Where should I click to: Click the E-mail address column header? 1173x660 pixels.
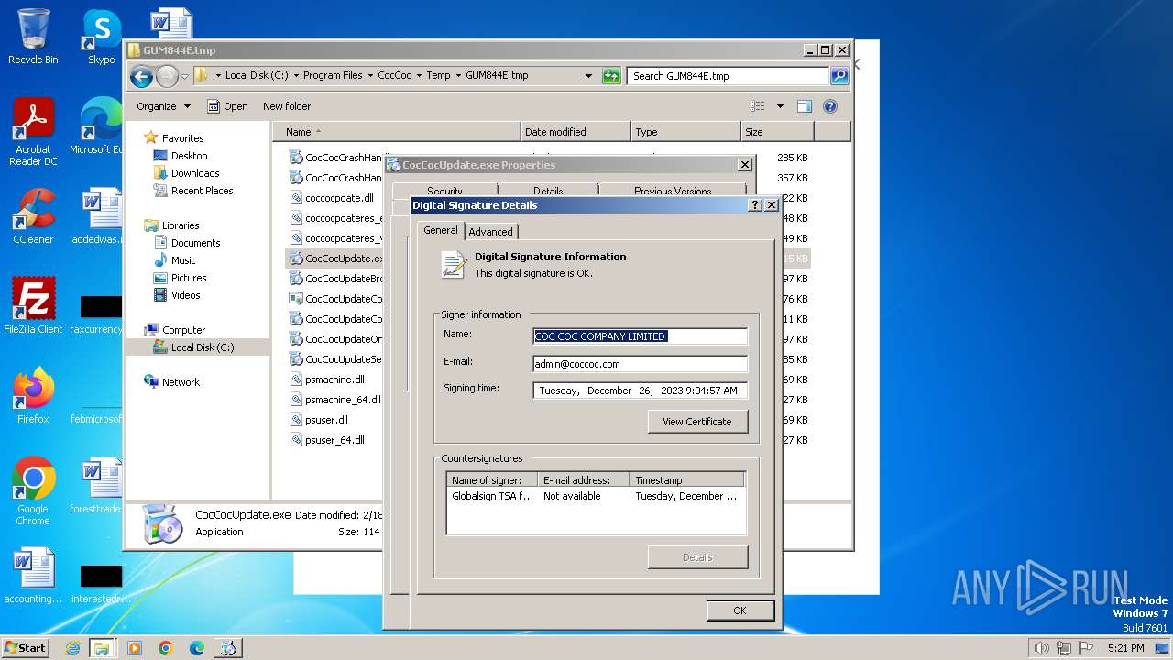(585, 480)
